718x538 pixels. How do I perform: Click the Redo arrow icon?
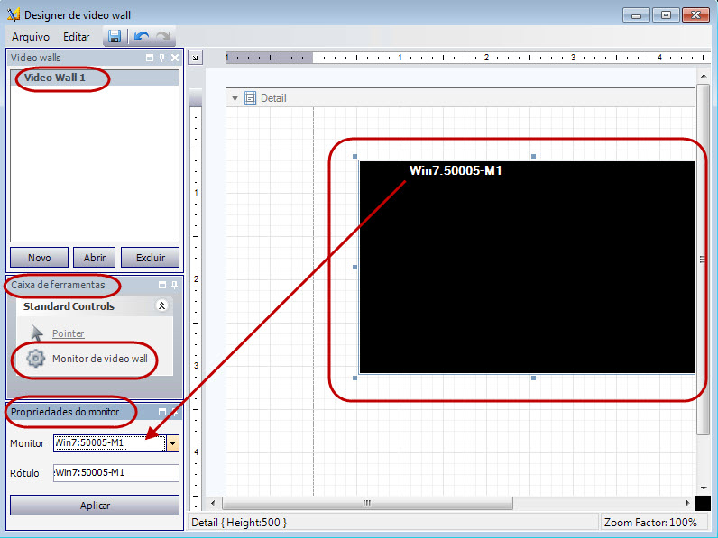point(163,37)
